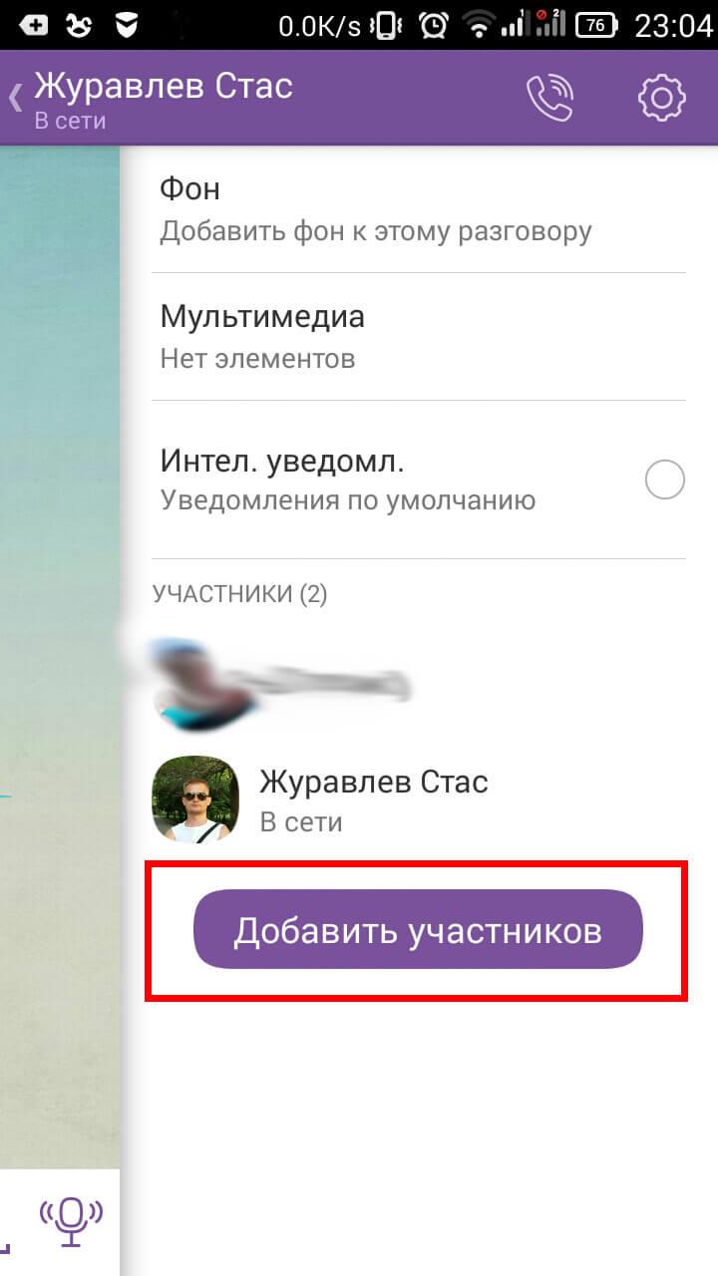Toggle the Интел. уведомл. radio circle

(664, 479)
